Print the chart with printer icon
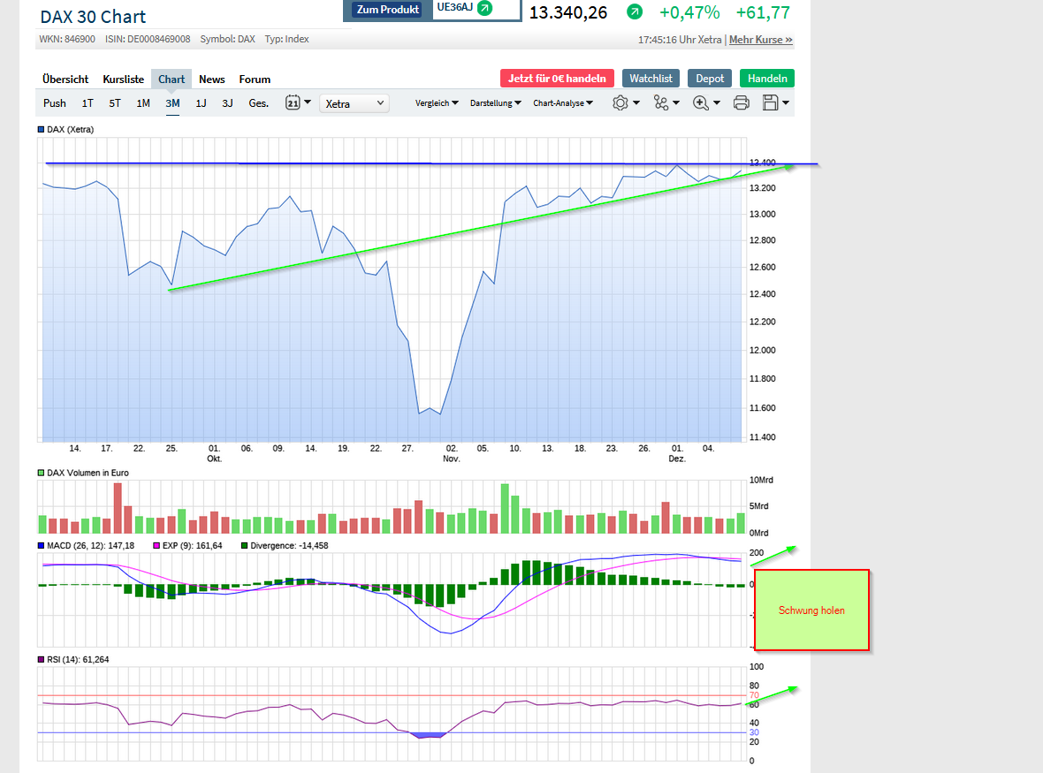This screenshot has width=1043, height=773. (741, 103)
